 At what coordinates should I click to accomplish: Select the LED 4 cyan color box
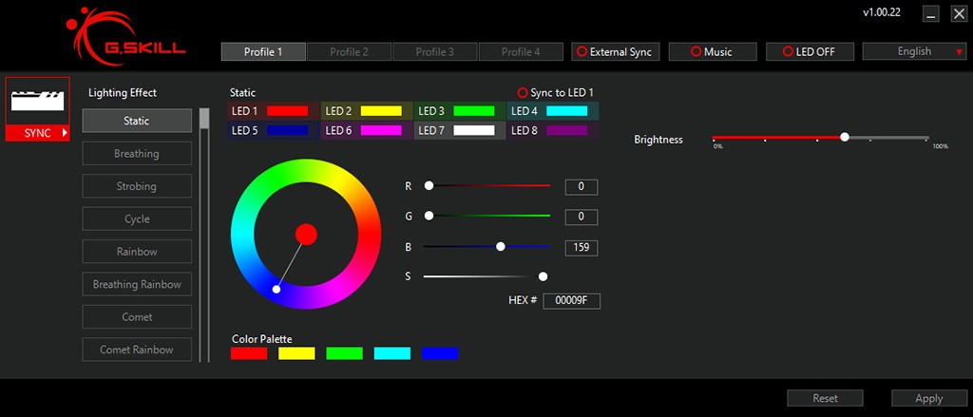pos(566,111)
